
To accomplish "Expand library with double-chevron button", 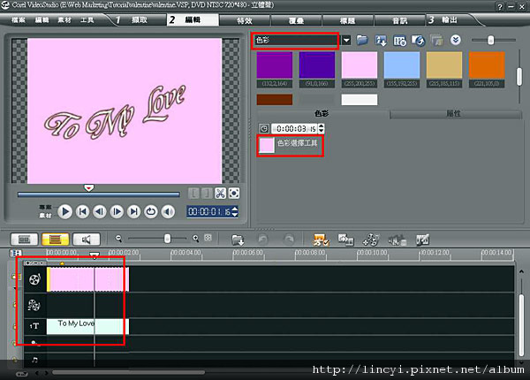I will [456, 41].
